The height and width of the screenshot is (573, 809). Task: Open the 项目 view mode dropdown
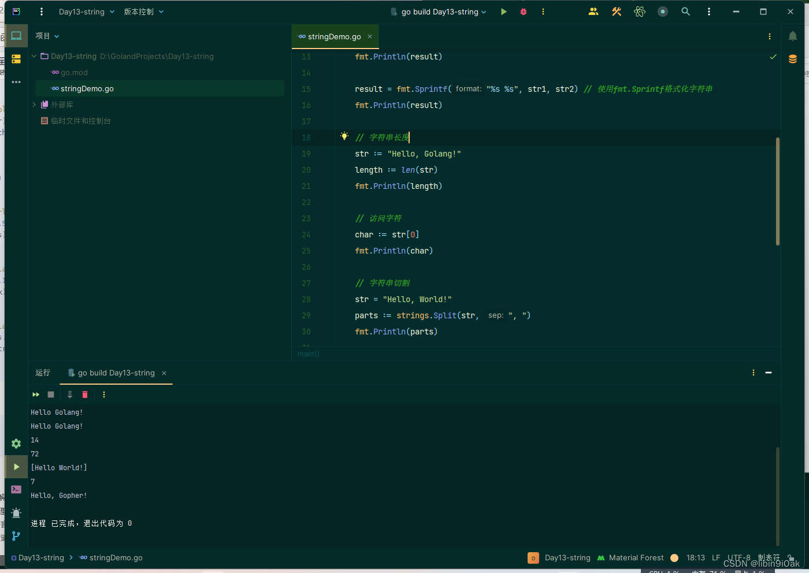tap(47, 36)
